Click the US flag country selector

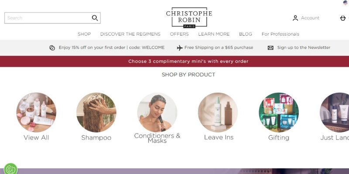[x=346, y=3]
